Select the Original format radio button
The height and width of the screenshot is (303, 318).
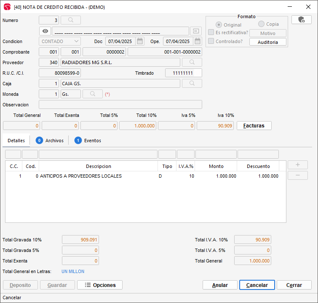click(219, 25)
